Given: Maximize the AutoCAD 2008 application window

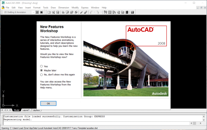Looking at the screenshot, I should point(194,3).
